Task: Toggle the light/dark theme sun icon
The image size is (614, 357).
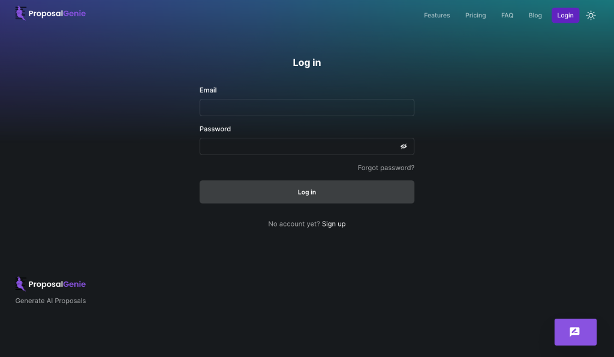Action: (591, 16)
